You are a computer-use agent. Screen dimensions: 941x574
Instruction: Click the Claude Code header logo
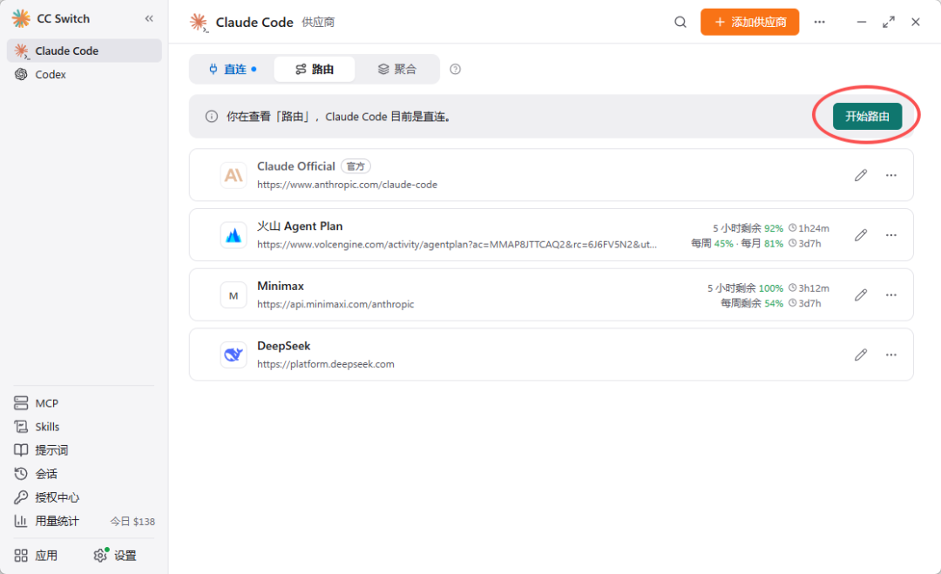(x=199, y=23)
